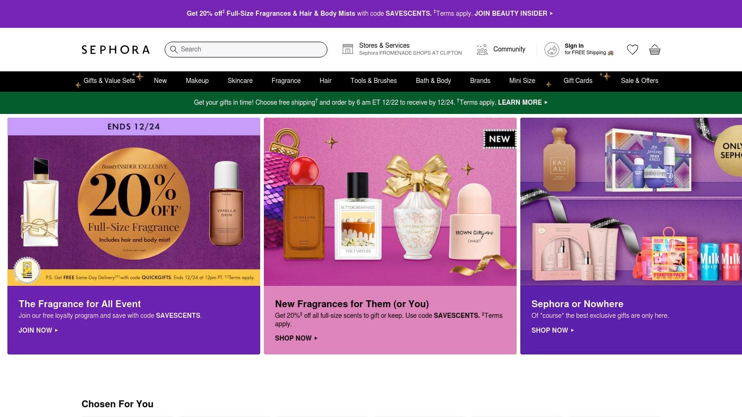Image resolution: width=742 pixels, height=417 pixels.
Task: Click the search magnifier icon
Action: (174, 49)
